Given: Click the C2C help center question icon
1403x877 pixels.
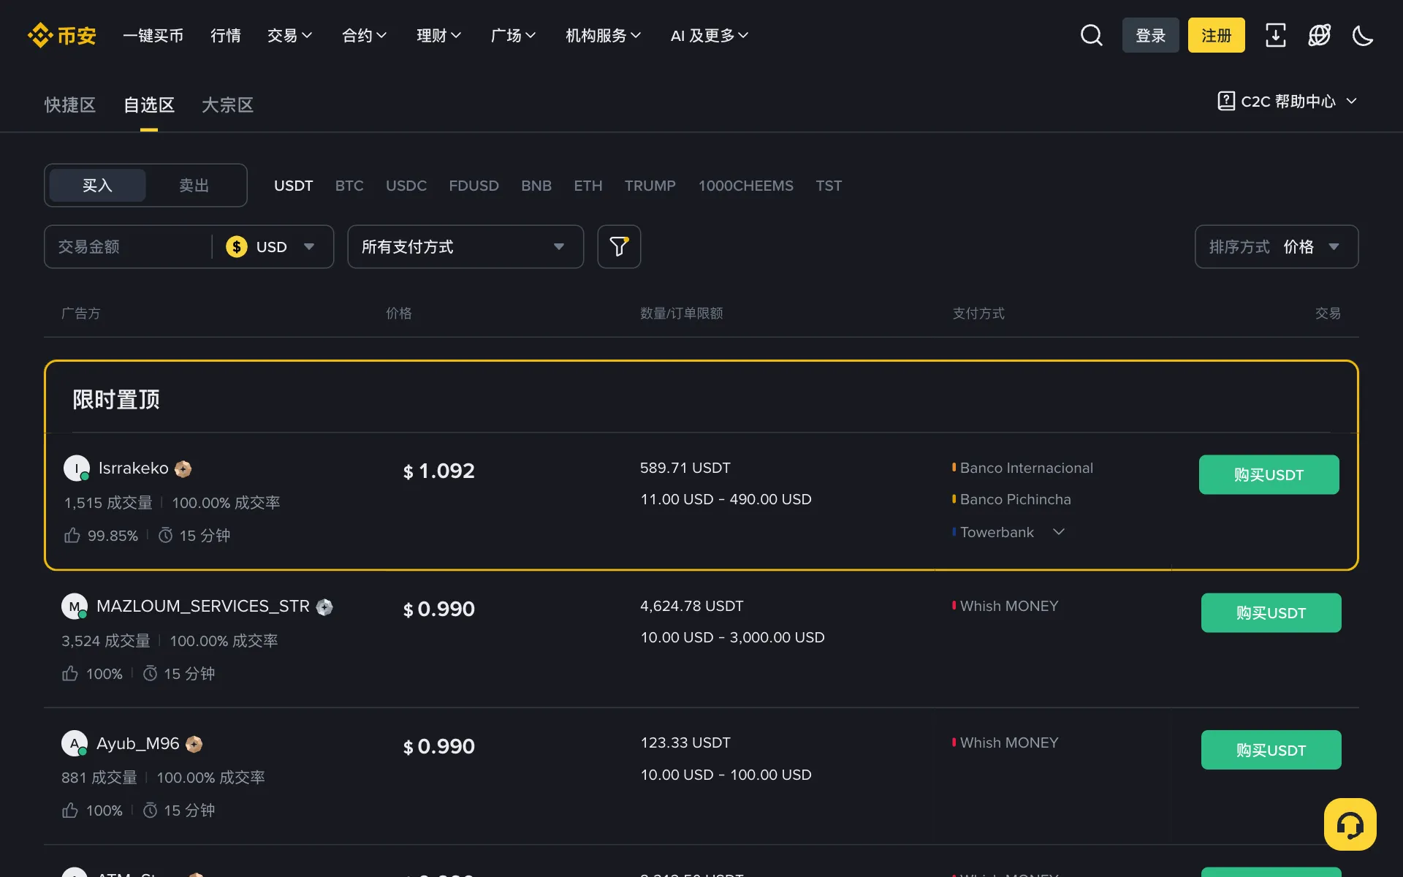Looking at the screenshot, I should (1226, 101).
